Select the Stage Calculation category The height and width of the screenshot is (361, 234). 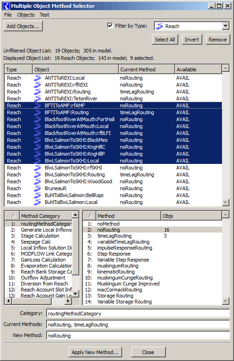pyautogui.click(x=40, y=236)
